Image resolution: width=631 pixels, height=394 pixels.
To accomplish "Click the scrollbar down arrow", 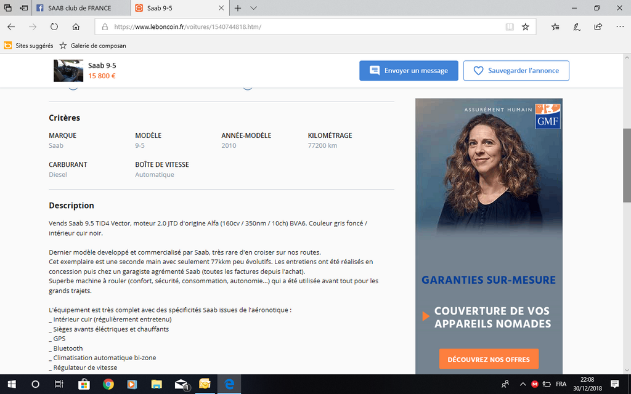I will tap(627, 370).
